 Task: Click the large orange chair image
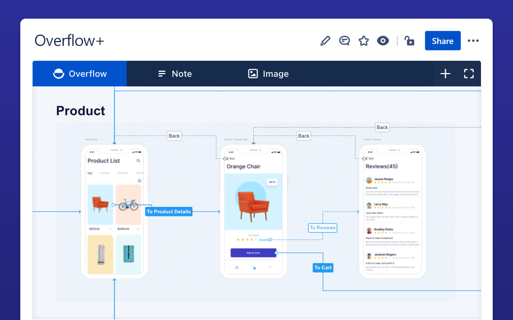[x=253, y=206]
